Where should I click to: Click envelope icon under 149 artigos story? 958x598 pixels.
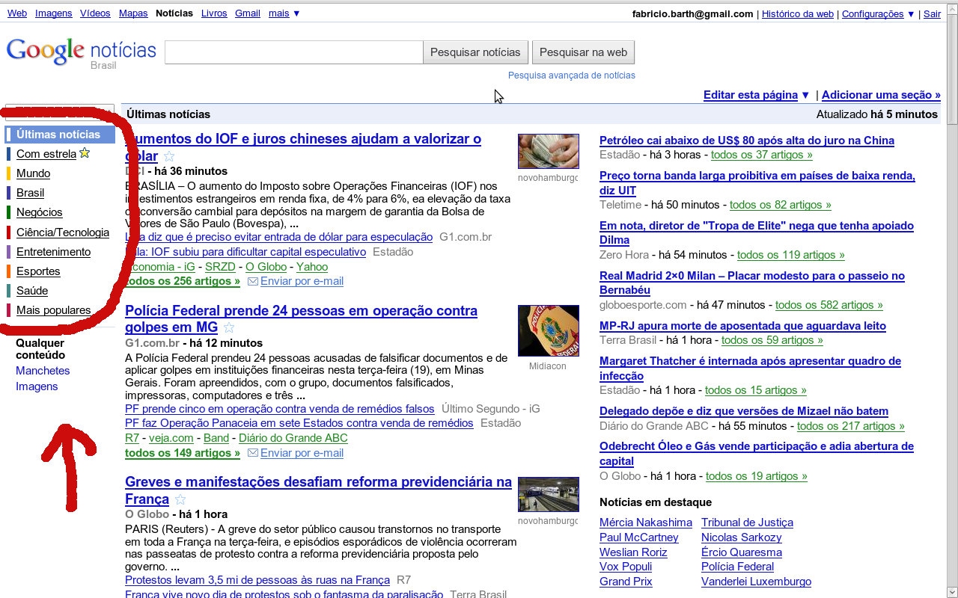253,453
